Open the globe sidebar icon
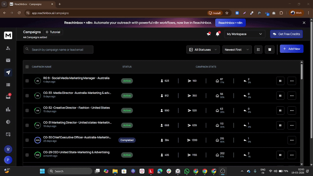This screenshot has width=313, height=176. tap(8, 122)
